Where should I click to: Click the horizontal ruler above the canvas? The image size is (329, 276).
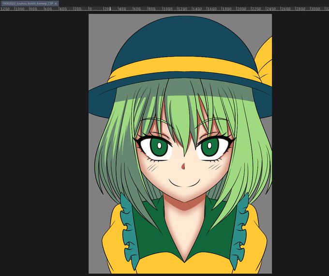point(164,9)
